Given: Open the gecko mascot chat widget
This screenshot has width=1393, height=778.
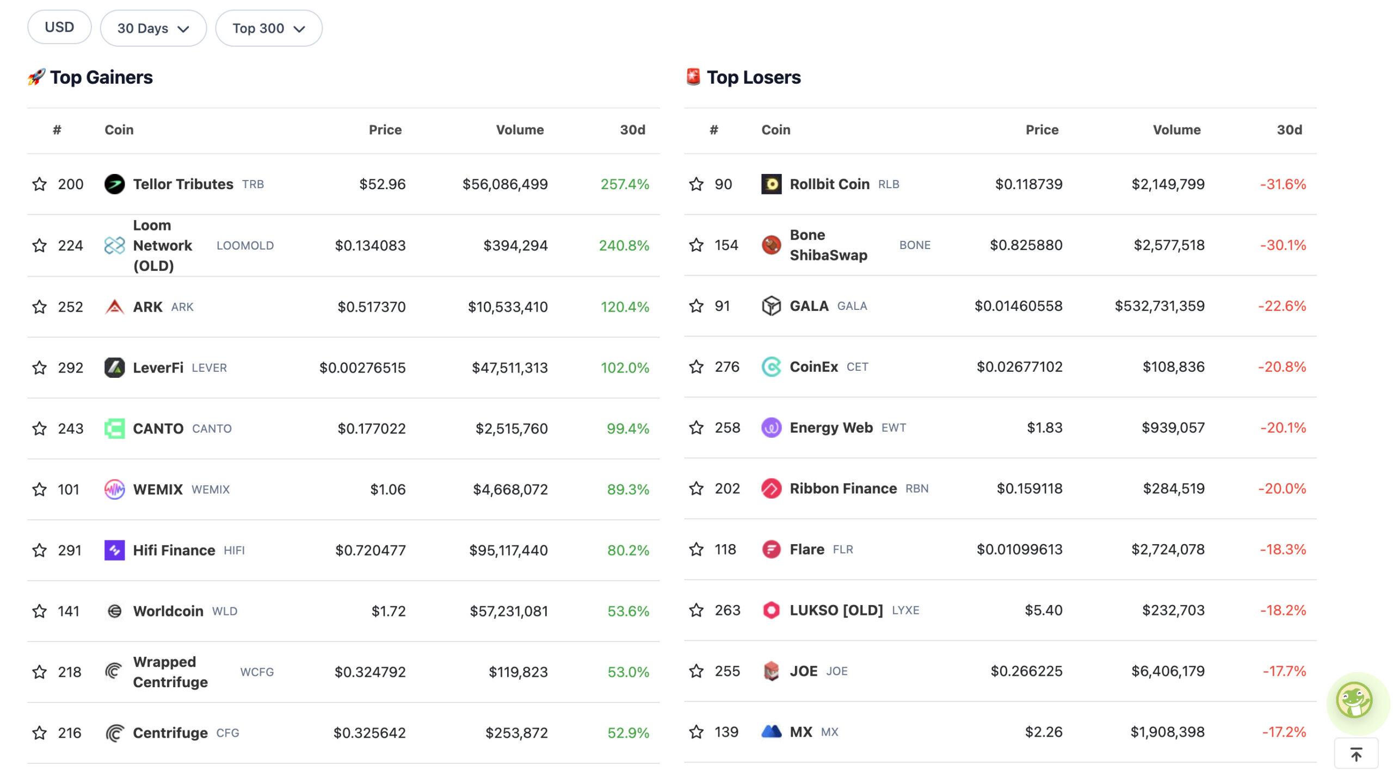Looking at the screenshot, I should [1355, 701].
